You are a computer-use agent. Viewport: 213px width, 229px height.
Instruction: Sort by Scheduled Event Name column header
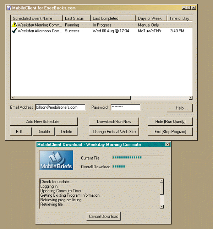coord(37,18)
